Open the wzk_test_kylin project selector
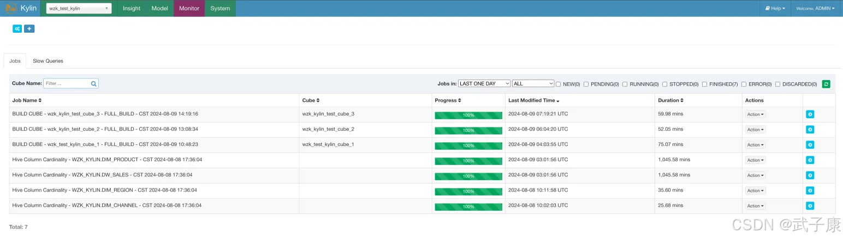Viewport: 843px width, 239px height. coord(79,8)
